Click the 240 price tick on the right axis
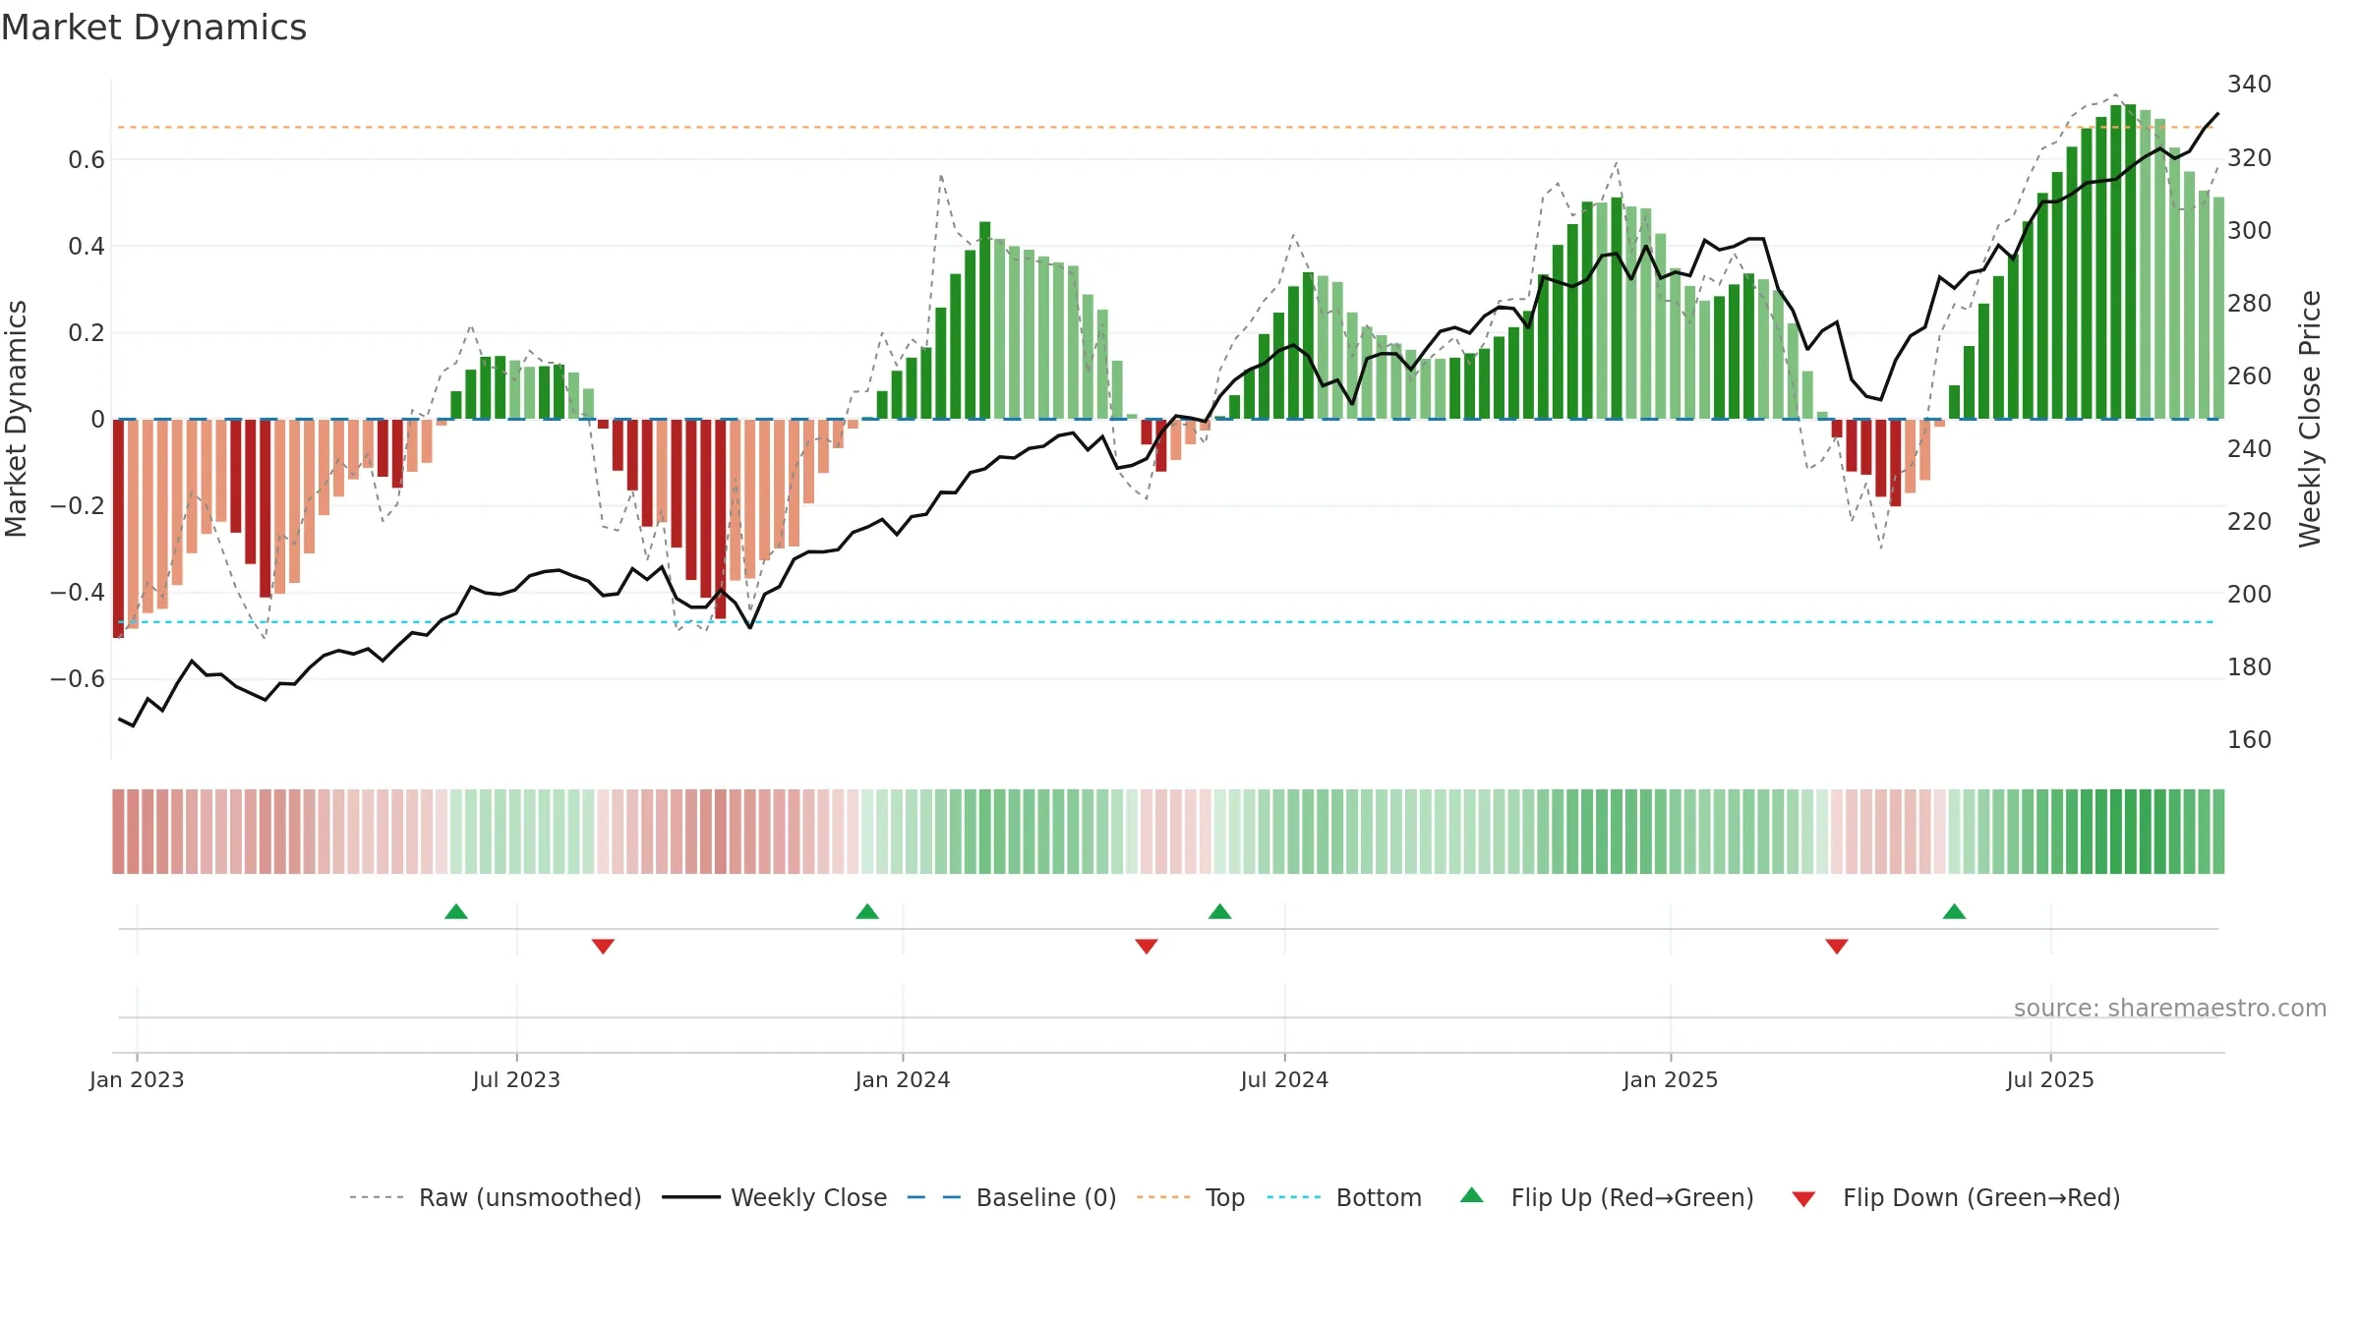 [2250, 449]
